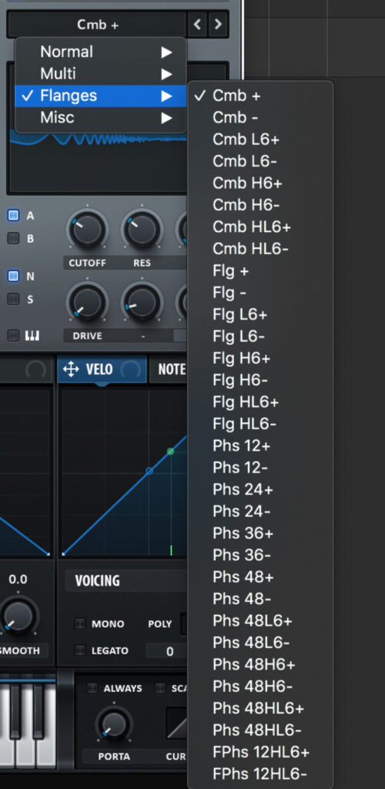Select Phs 36- filter
This screenshot has width=385, height=789.
tap(259, 556)
